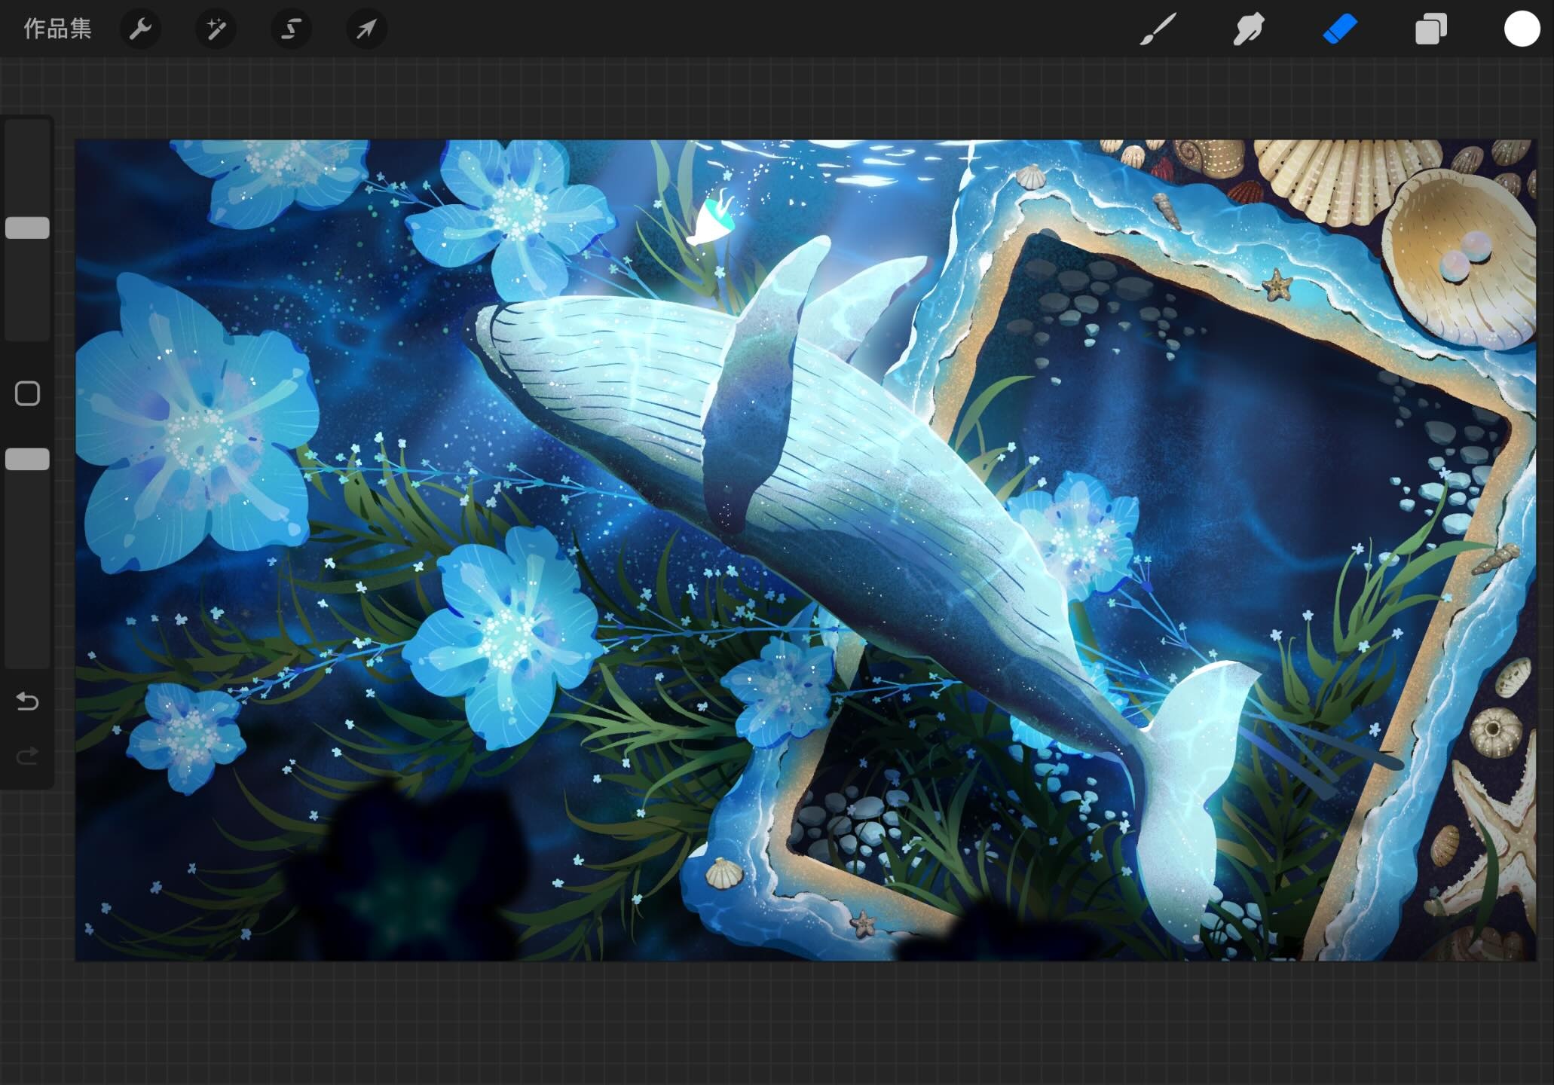Click the brush size slider handle
Screen dimensions: 1554x1085
28,228
